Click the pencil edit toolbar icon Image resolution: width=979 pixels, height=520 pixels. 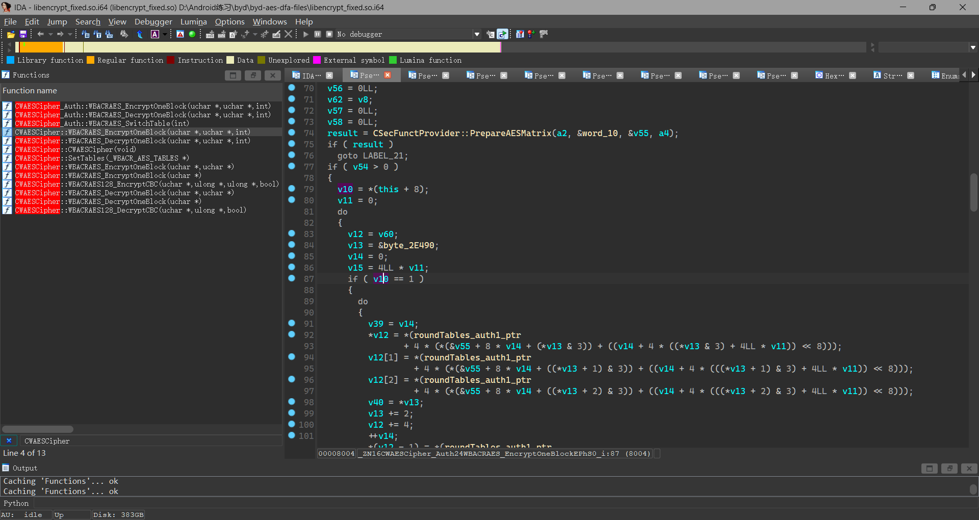pyautogui.click(x=276, y=34)
